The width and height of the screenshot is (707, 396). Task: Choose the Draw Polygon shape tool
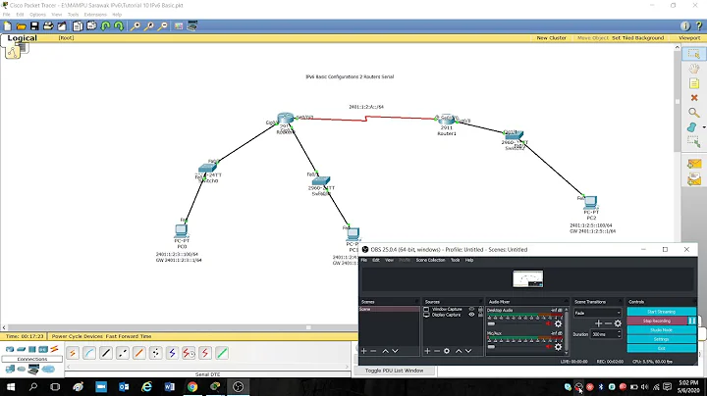pos(692,127)
